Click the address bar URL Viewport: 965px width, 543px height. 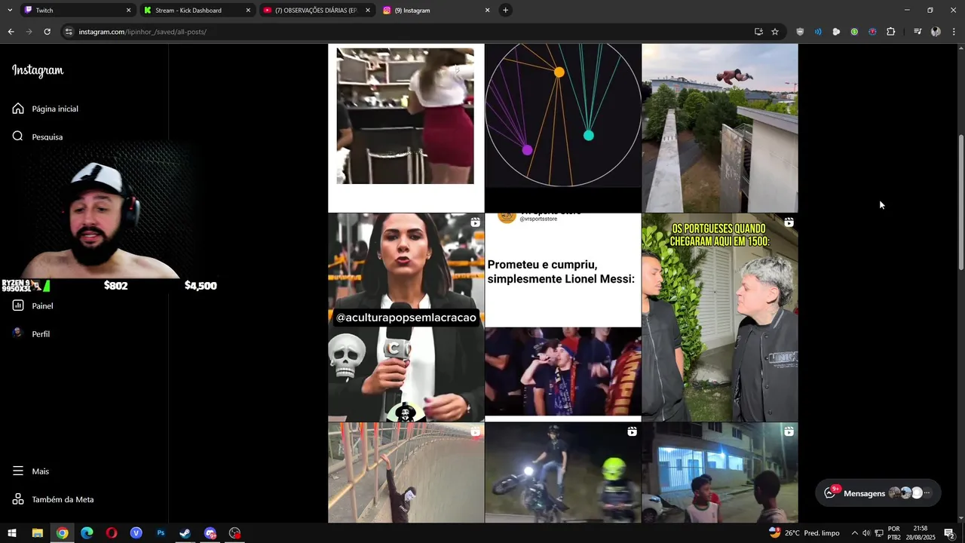click(x=142, y=32)
